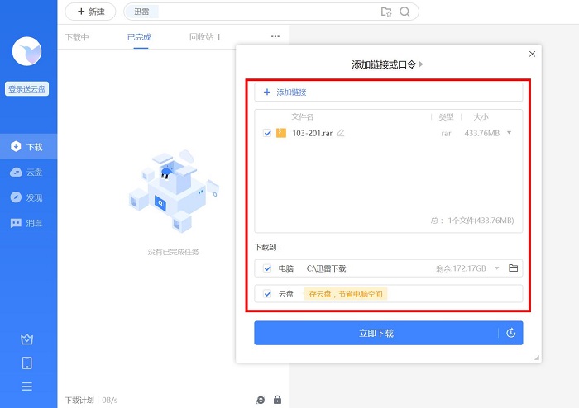Open folder icon in search bar

coord(385,12)
